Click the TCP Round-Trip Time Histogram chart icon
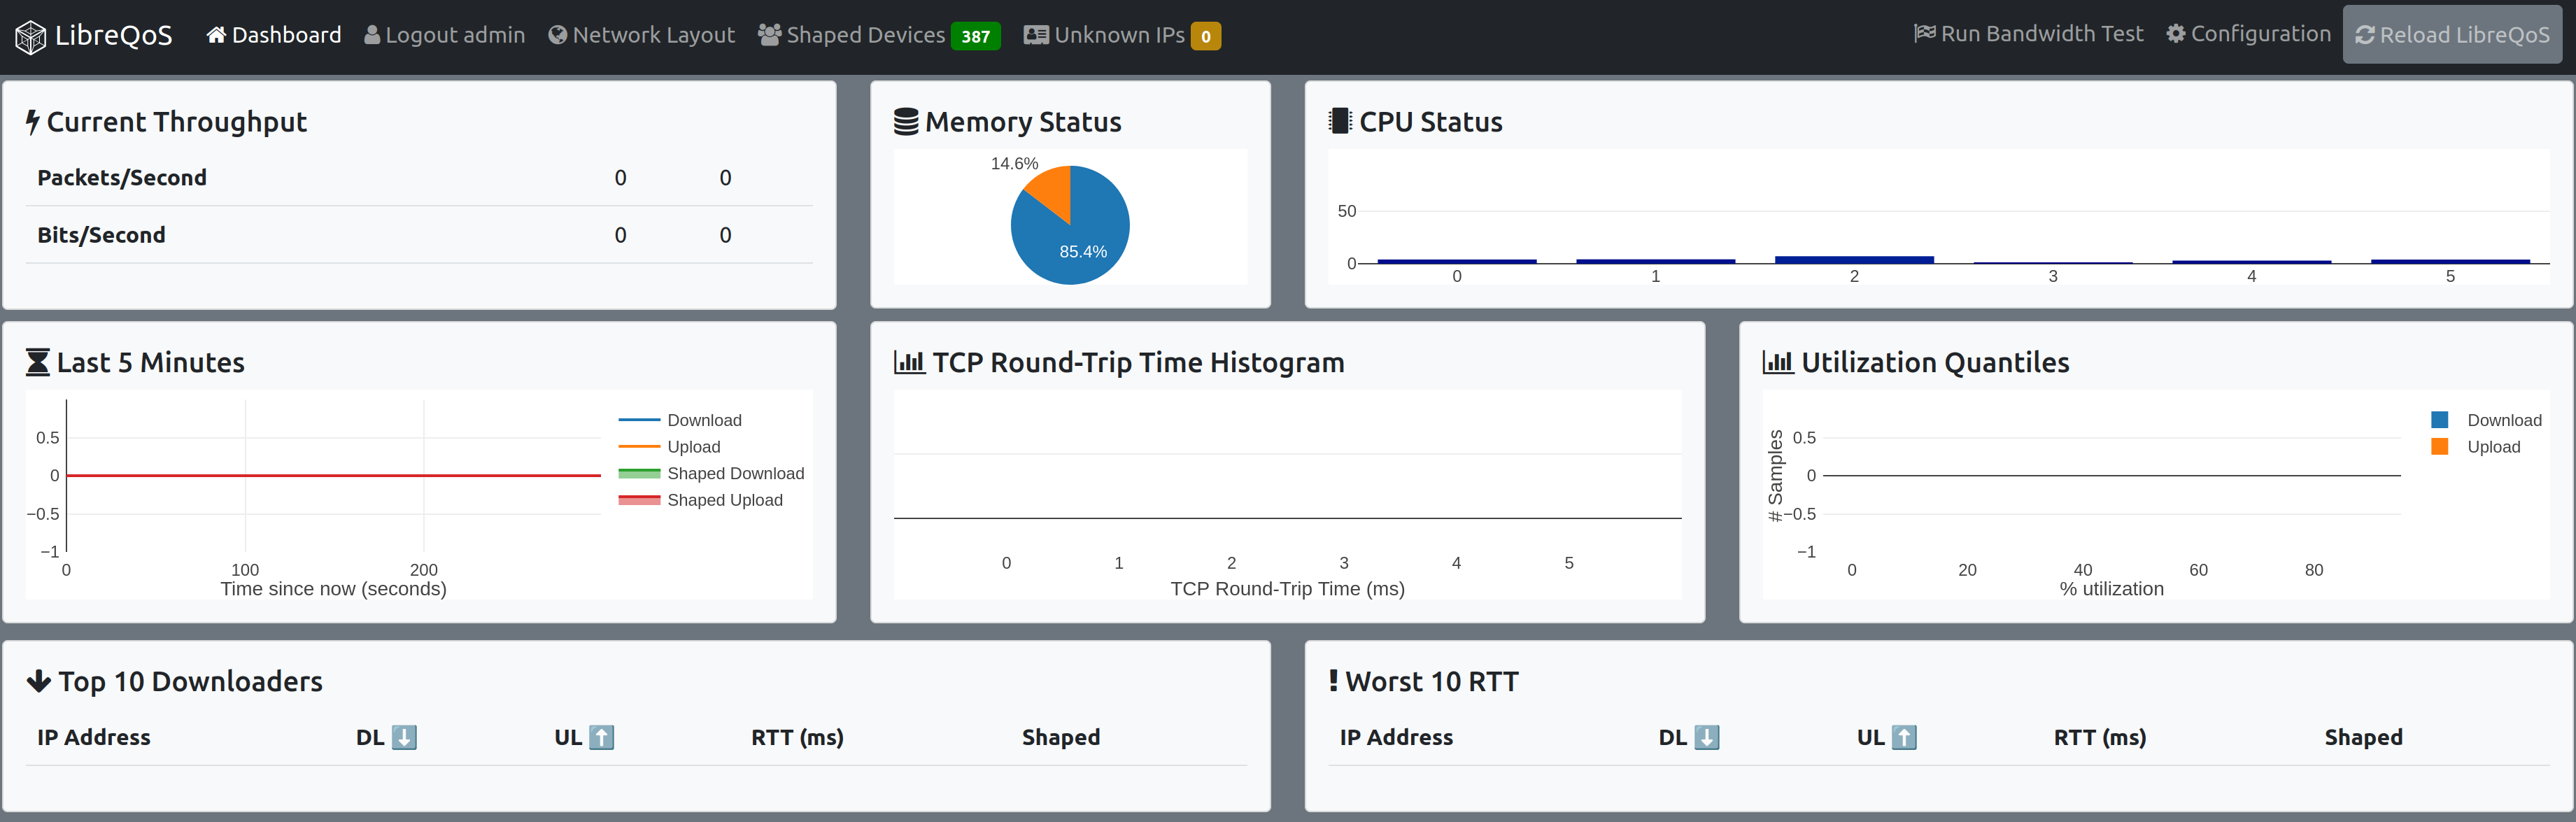 click(910, 362)
